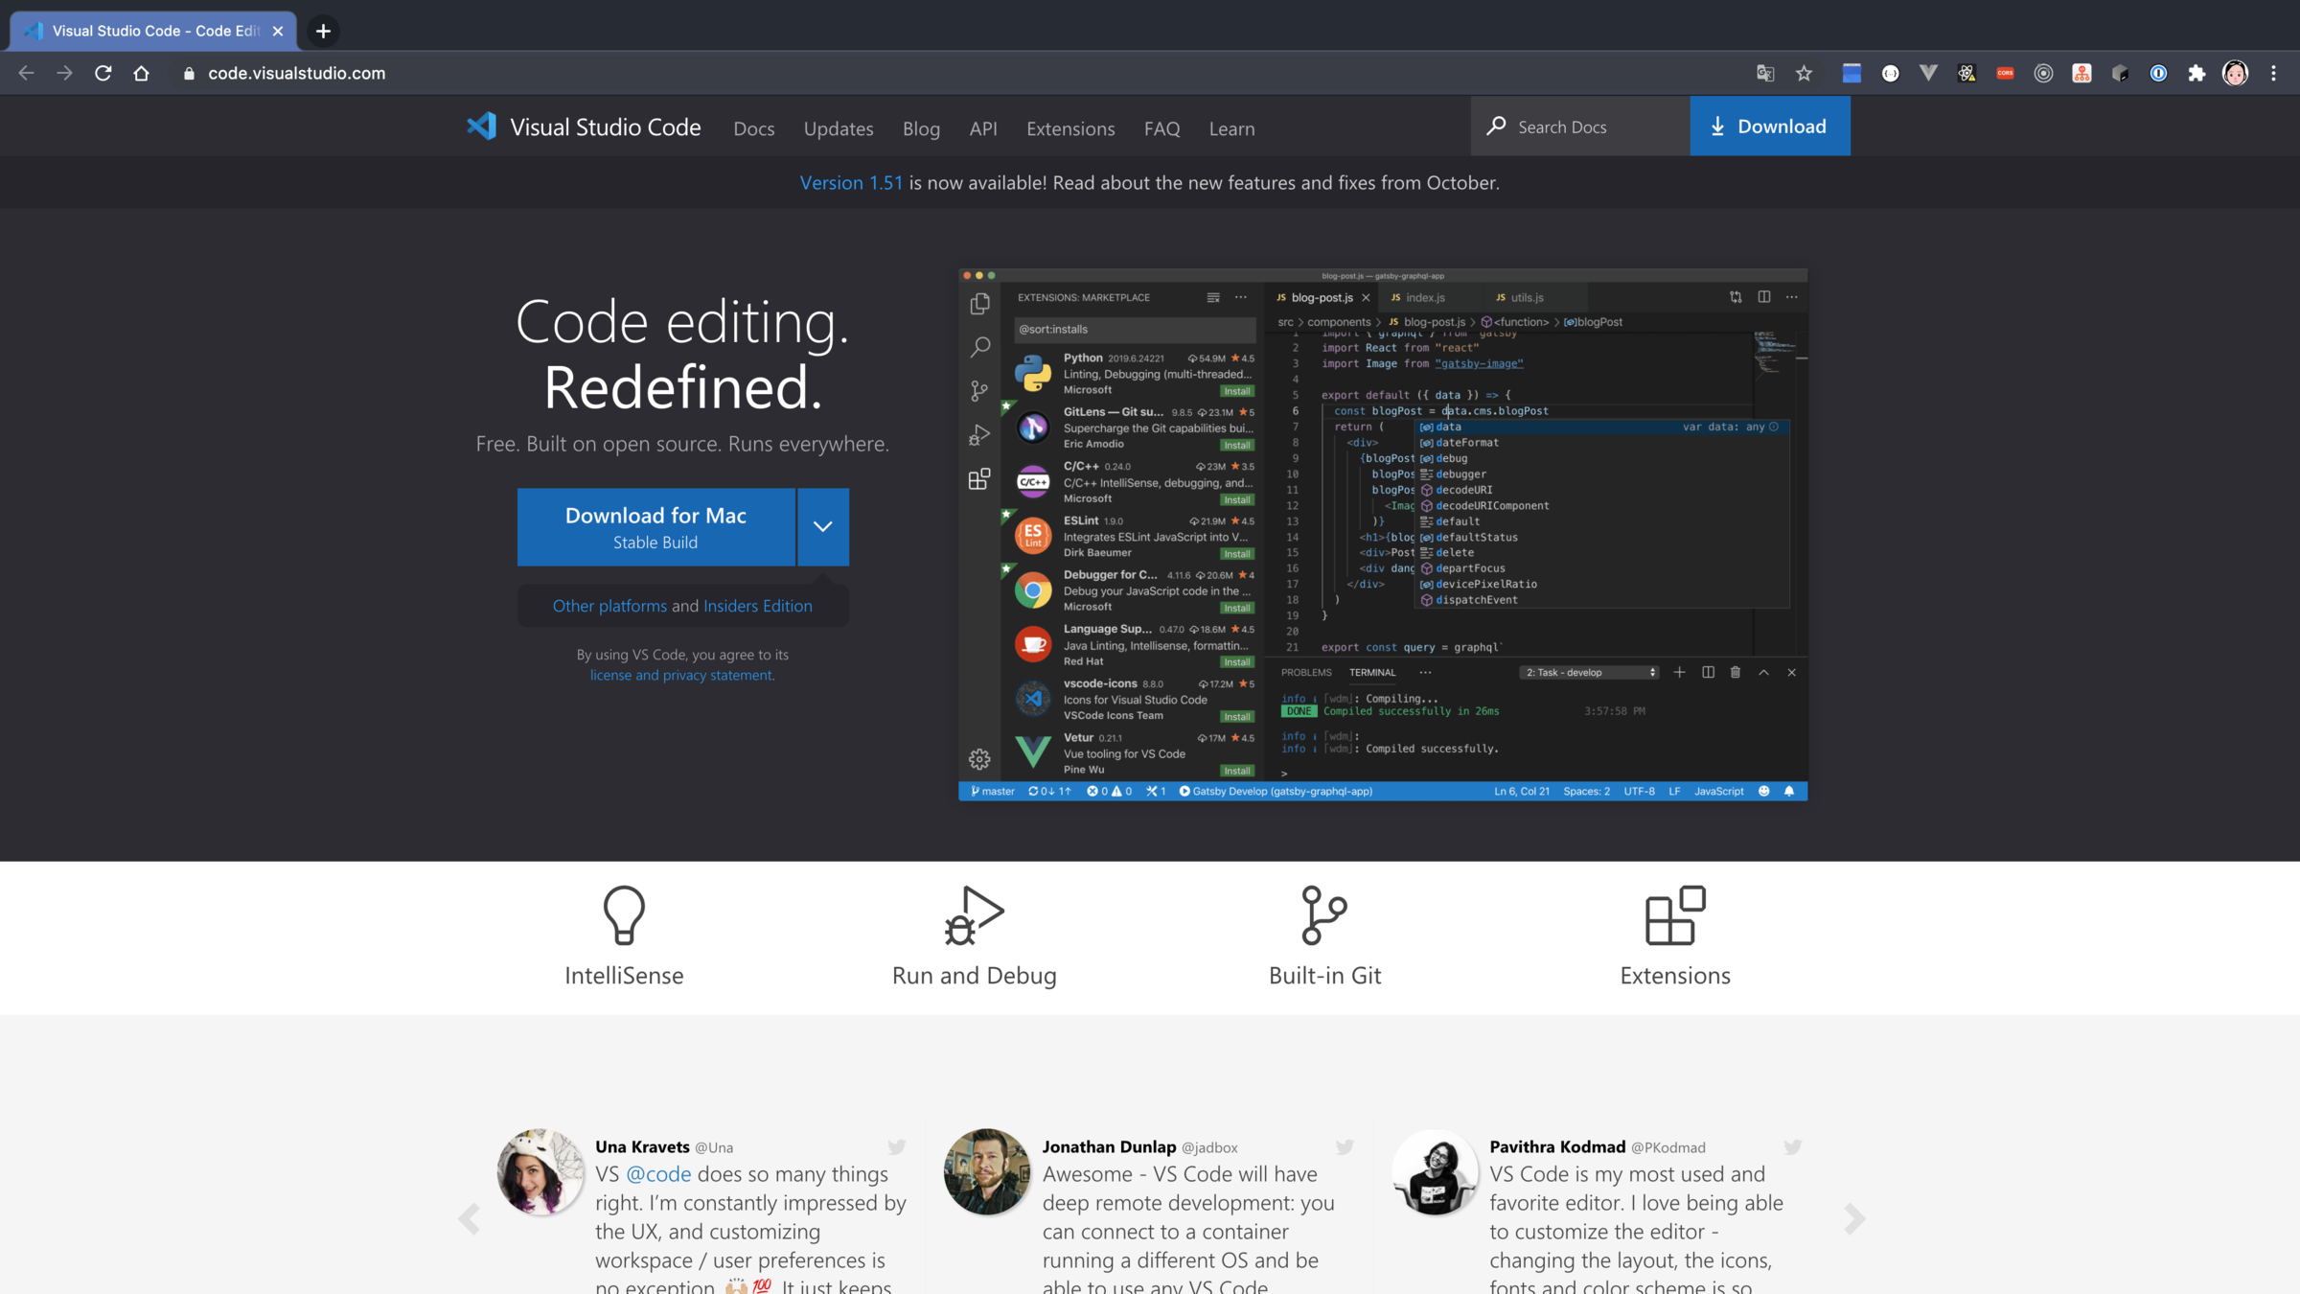Open a new browser tab
The image size is (2300, 1294).
pyautogui.click(x=324, y=31)
